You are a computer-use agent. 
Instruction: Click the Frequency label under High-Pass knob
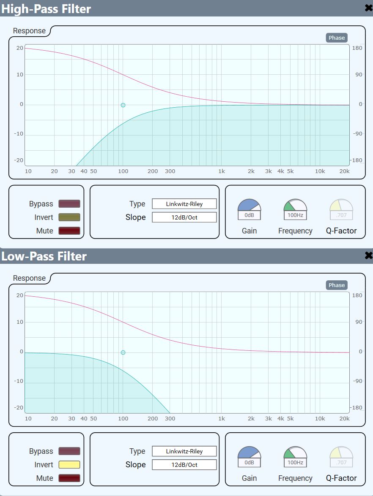point(295,231)
